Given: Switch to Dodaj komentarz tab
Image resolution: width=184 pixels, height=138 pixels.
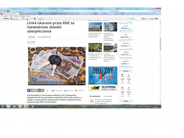Looking at the screenshot, I should point(44,37).
